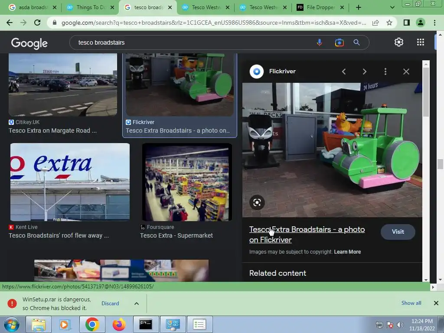The image size is (444, 333).
Task: Open Chrome profile avatar
Action: [x=421, y=23]
